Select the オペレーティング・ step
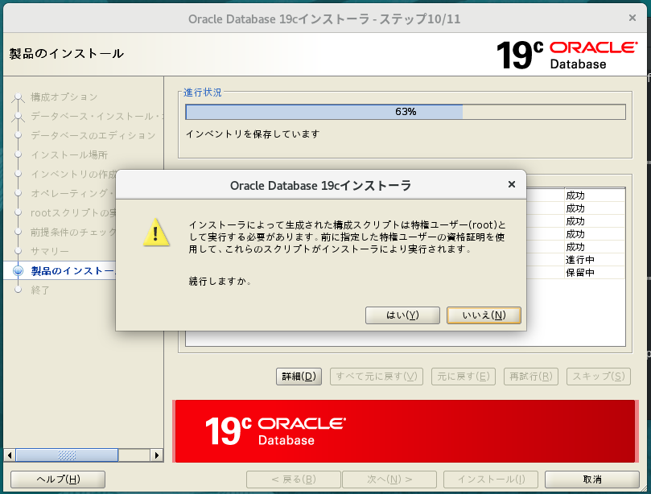The image size is (651, 494). [x=72, y=193]
